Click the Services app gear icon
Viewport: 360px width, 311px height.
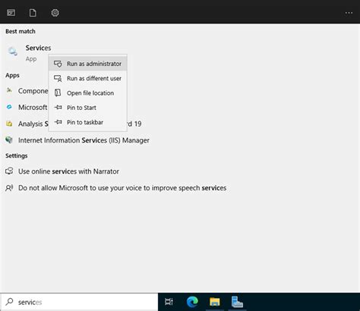pos(12,52)
